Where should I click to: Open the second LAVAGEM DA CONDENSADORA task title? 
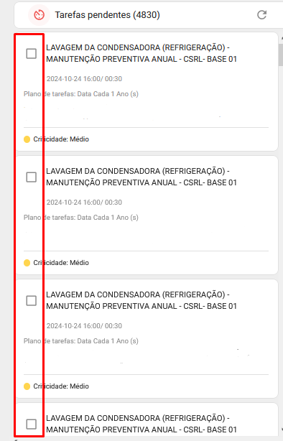[141, 177]
